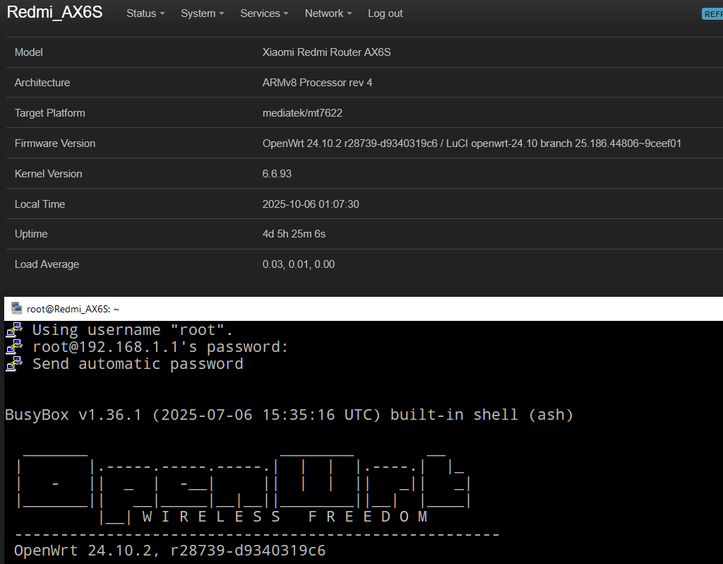The width and height of the screenshot is (723, 564).
Task: Click the Uptime row label
Action: pos(31,234)
